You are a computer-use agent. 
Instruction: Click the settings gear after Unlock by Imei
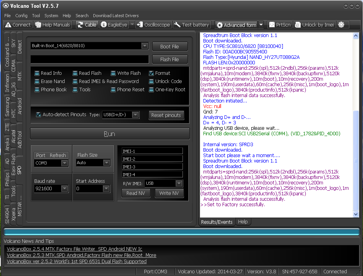(341, 25)
